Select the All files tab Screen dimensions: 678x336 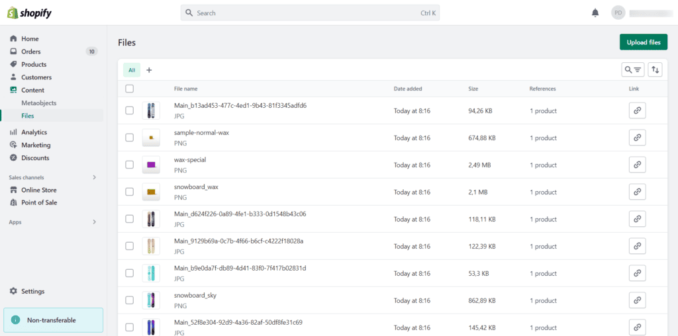tap(132, 70)
